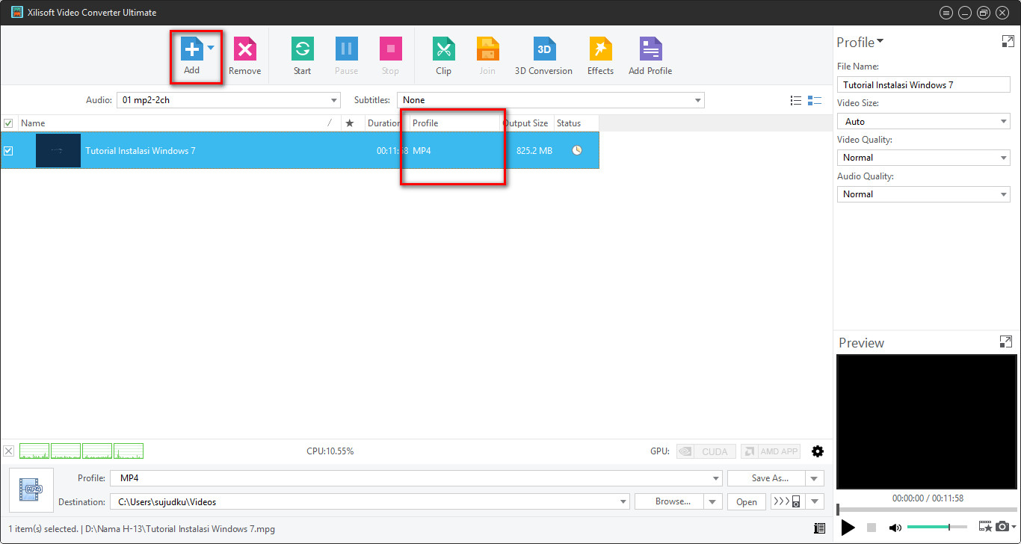The height and width of the screenshot is (544, 1021).
Task: Mute the preview volume speaker icon
Action: tap(895, 528)
